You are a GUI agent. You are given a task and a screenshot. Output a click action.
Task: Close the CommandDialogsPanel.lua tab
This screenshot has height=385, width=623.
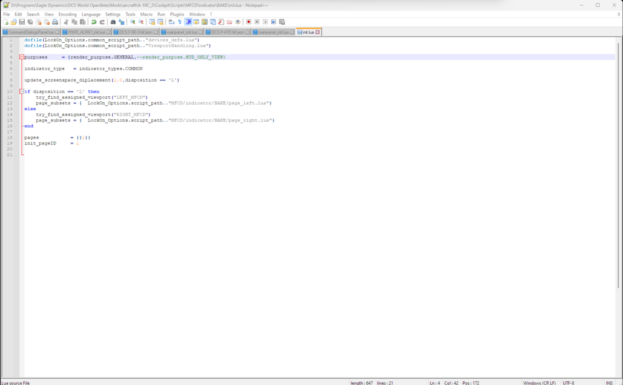pos(57,32)
